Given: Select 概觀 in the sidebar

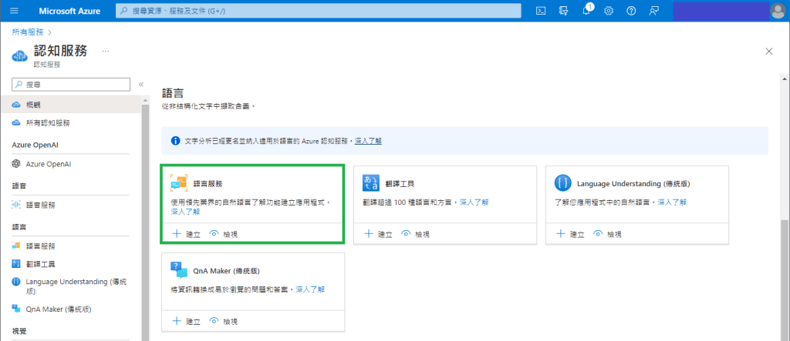Looking at the screenshot, I should (34, 104).
